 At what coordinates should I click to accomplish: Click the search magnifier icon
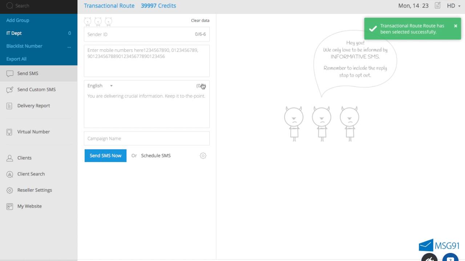[10, 5]
